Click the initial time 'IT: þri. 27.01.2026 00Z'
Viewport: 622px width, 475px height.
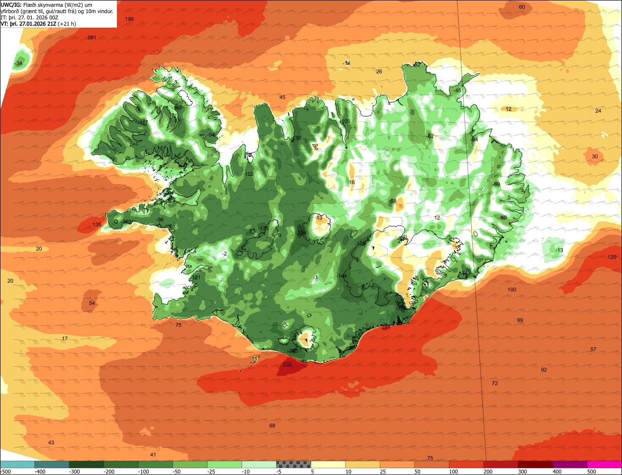pos(29,17)
